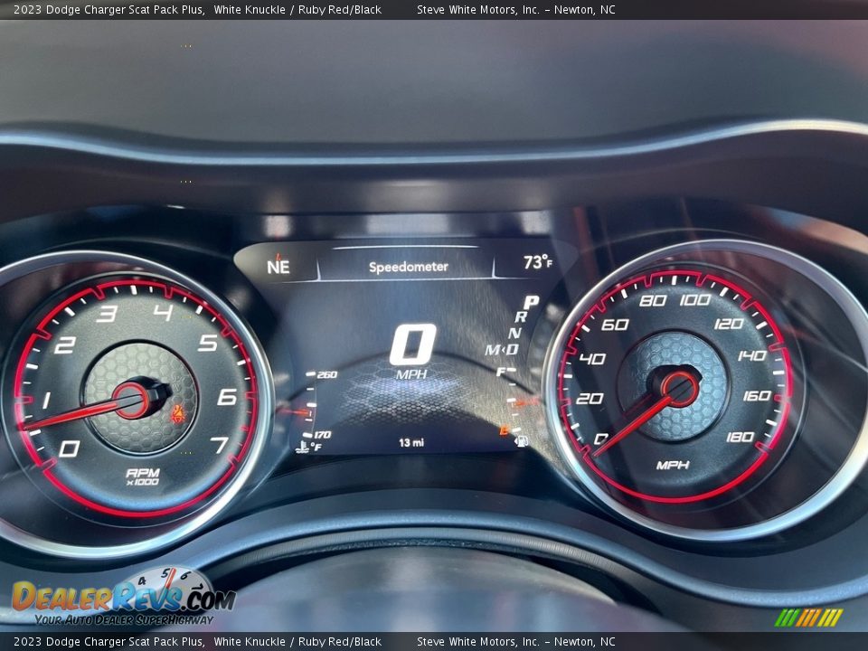Click the coolant temperature icon
This screenshot has width=868, height=651.
pyautogui.click(x=301, y=446)
